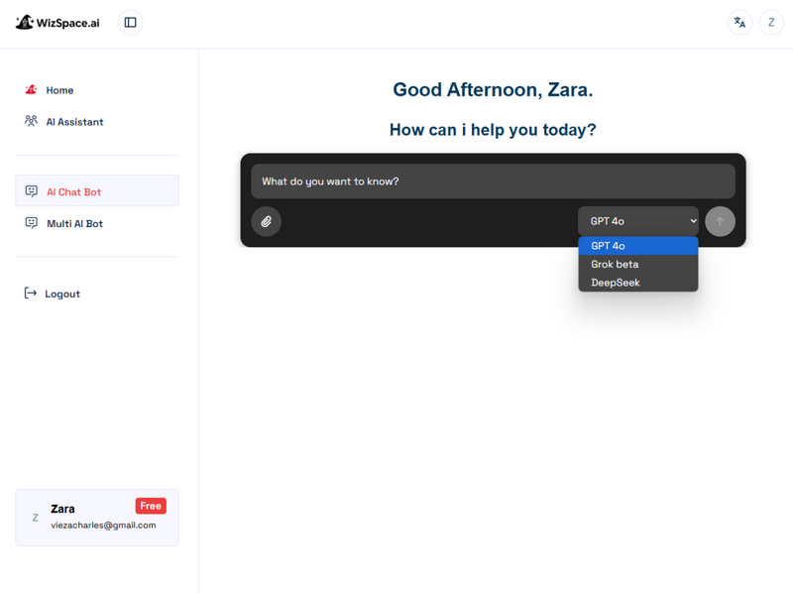Open the language translation icon
Viewport: 793px width, 593px height.
739,22
